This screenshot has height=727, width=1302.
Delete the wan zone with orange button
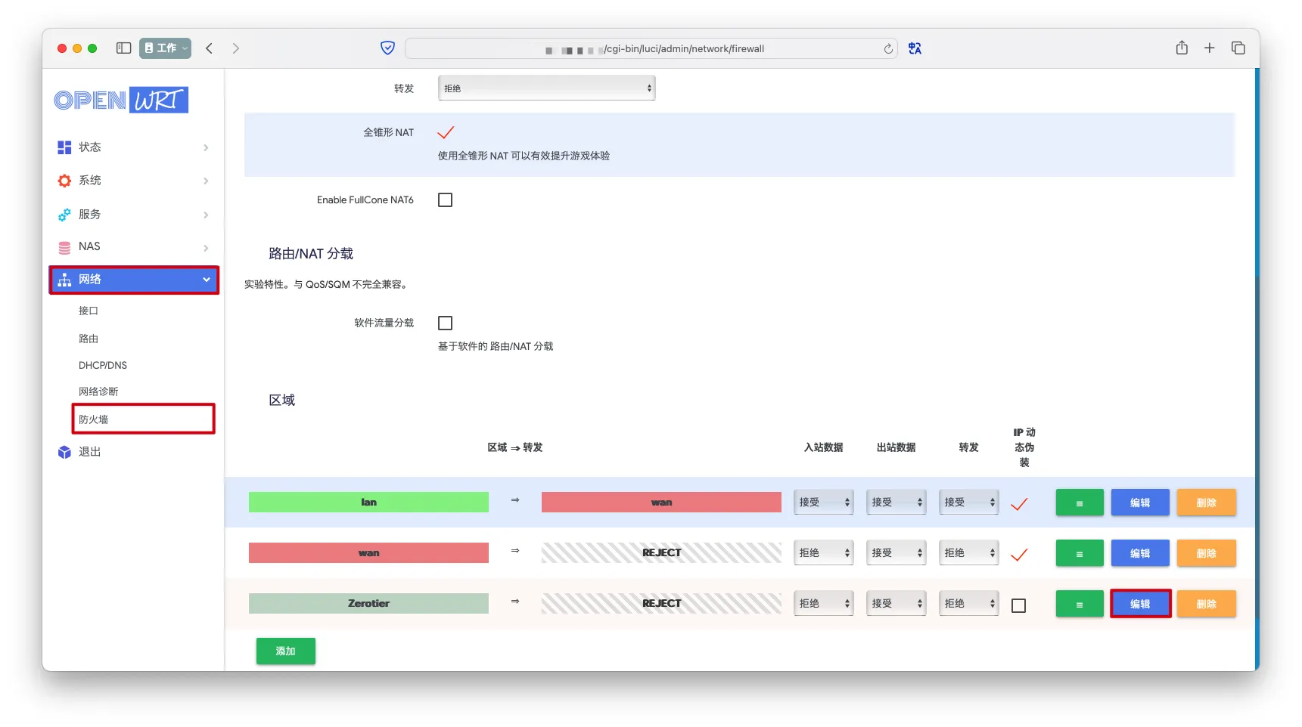click(x=1206, y=553)
